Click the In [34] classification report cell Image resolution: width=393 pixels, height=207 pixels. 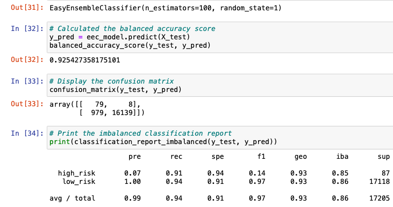220,138
